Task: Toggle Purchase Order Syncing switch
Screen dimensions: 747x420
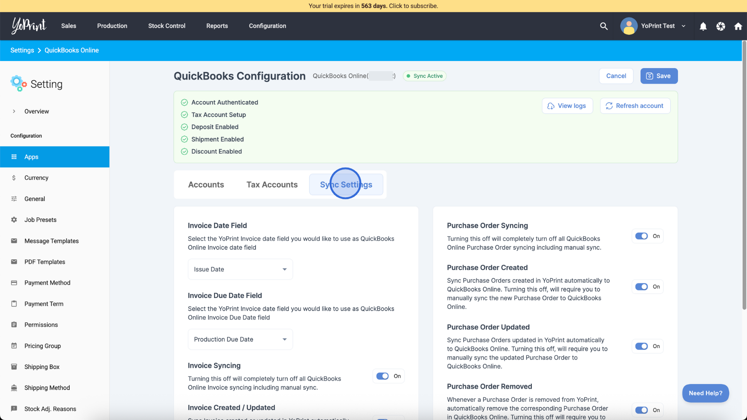Action: 642,236
